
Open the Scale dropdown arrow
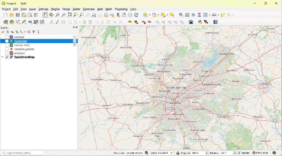click(x=172, y=153)
